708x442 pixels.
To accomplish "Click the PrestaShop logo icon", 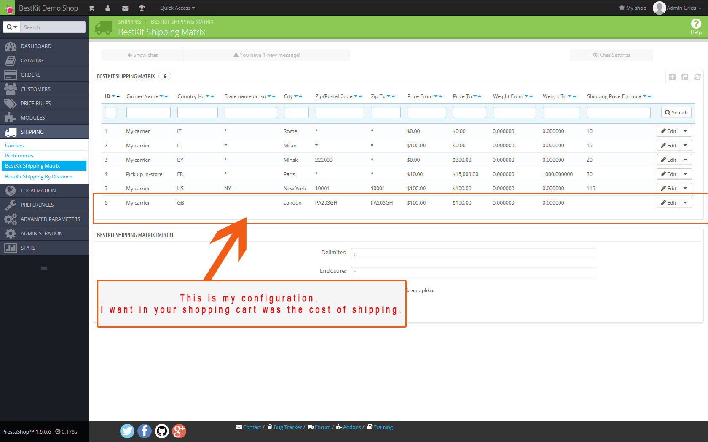I will (x=8, y=8).
